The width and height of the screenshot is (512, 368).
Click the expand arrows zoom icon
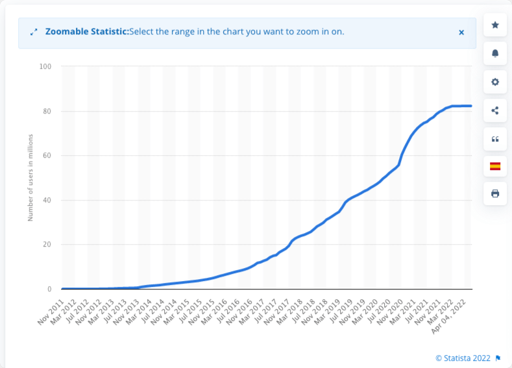pos(34,32)
